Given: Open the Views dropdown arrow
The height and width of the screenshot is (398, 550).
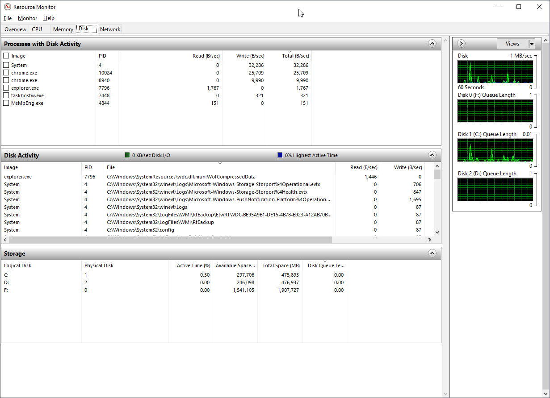Looking at the screenshot, I should click(532, 44).
